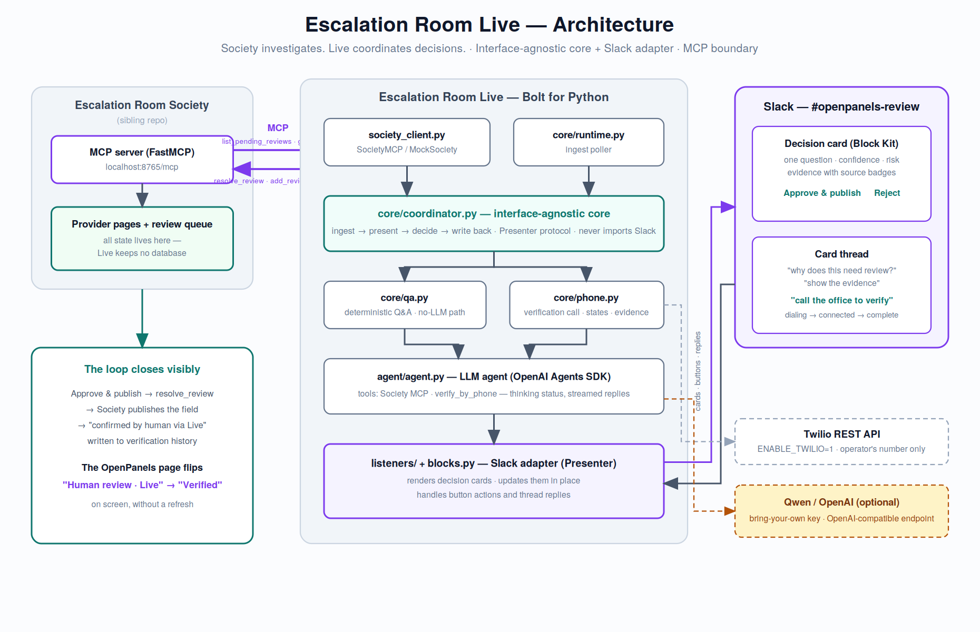
Task: Click the 'Twilio REST API' title
Action: pyautogui.click(x=841, y=434)
